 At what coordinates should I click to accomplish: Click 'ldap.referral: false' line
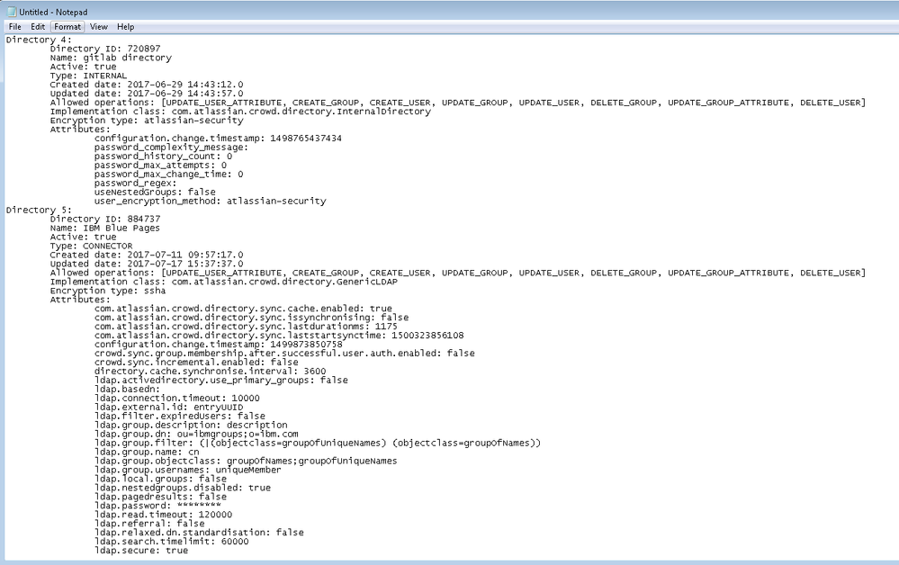point(149,524)
